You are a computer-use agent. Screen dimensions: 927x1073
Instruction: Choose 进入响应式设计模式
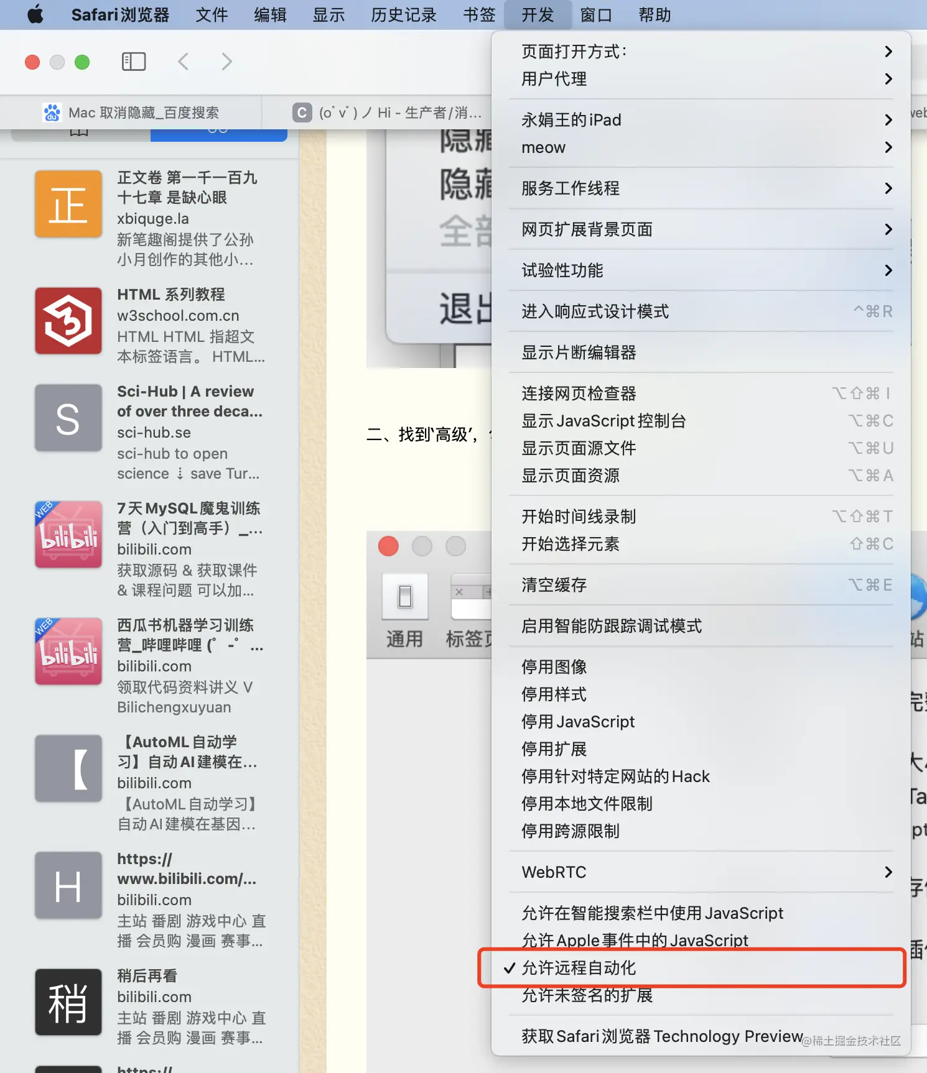click(701, 311)
